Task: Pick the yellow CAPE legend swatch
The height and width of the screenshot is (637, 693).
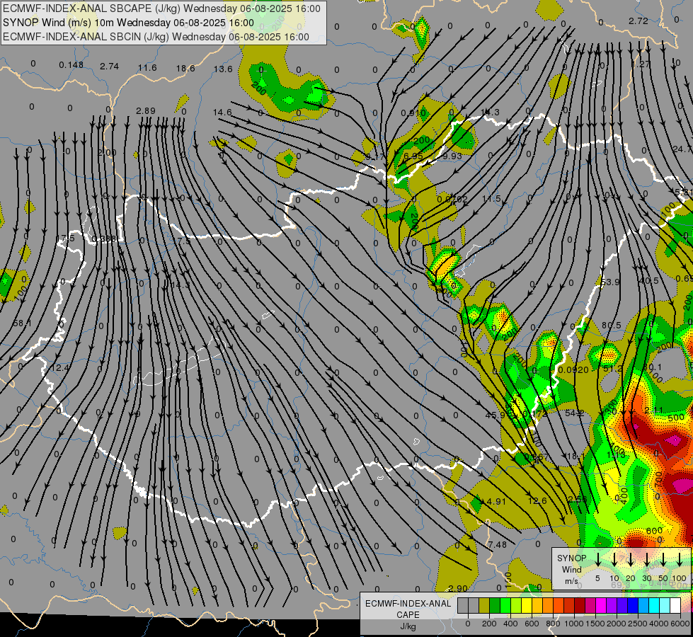Action: tap(527, 606)
